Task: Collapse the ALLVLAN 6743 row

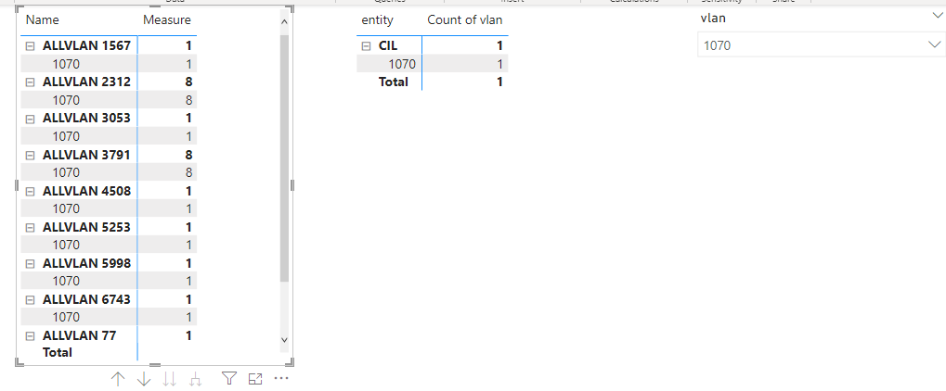Action: tap(29, 300)
